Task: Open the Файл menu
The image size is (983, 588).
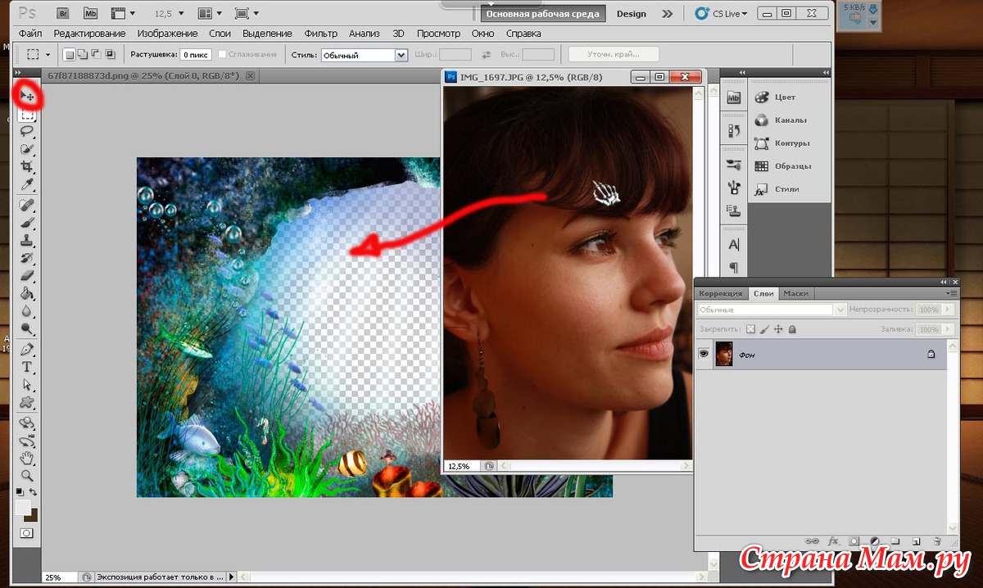Action: [x=29, y=34]
